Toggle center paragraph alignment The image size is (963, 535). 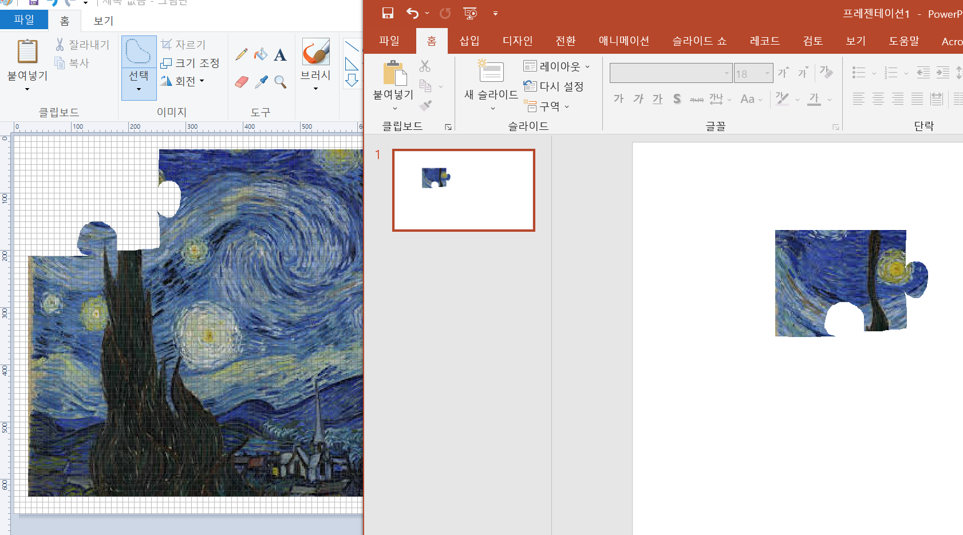[x=878, y=98]
